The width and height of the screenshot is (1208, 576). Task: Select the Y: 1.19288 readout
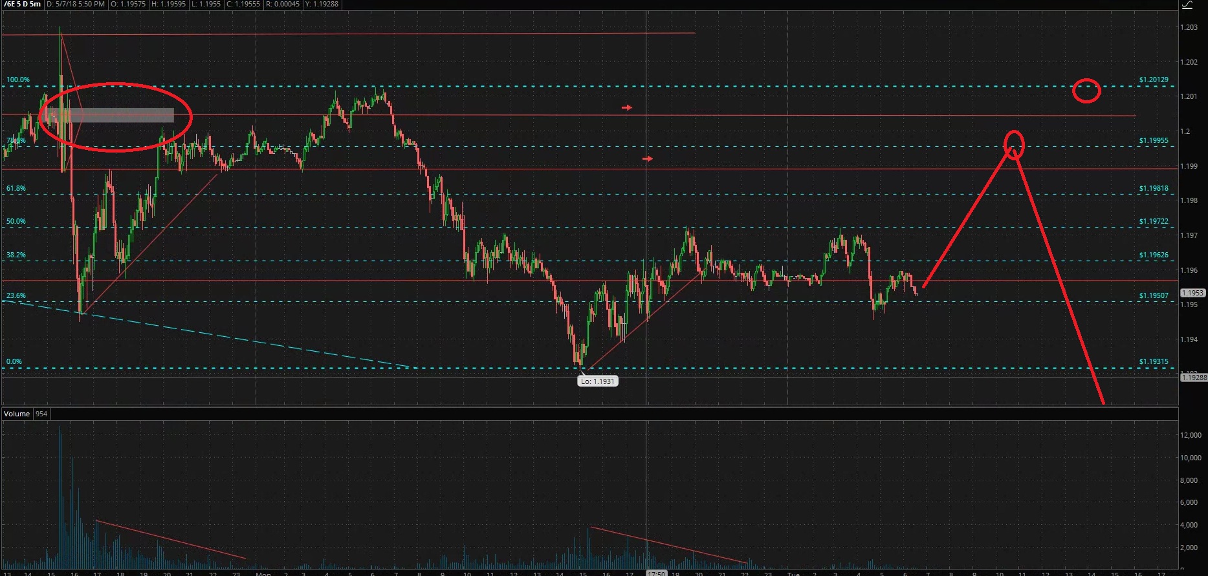pos(322,4)
